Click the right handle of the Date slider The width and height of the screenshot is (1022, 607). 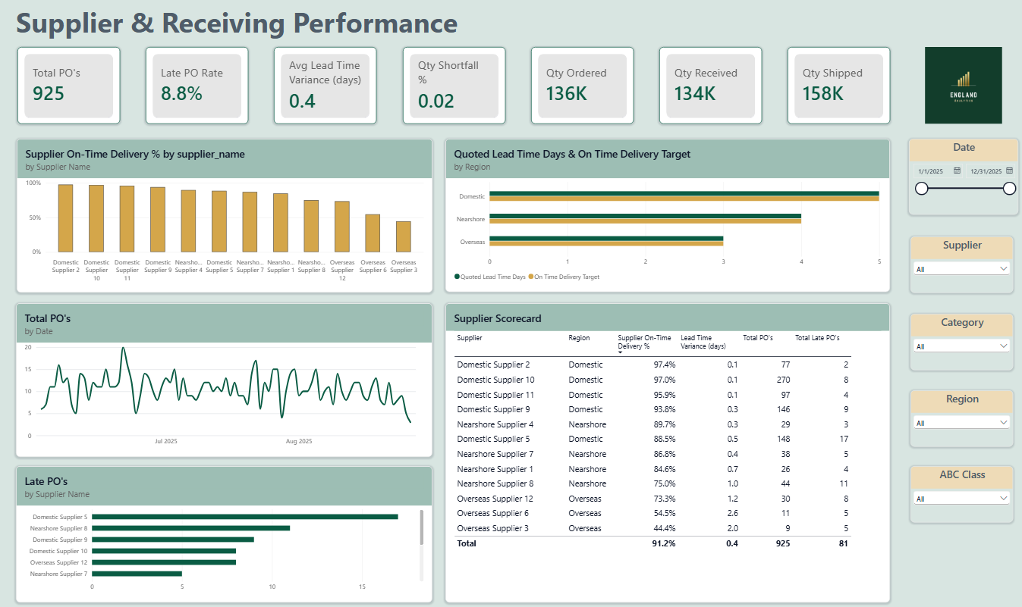click(x=1009, y=189)
